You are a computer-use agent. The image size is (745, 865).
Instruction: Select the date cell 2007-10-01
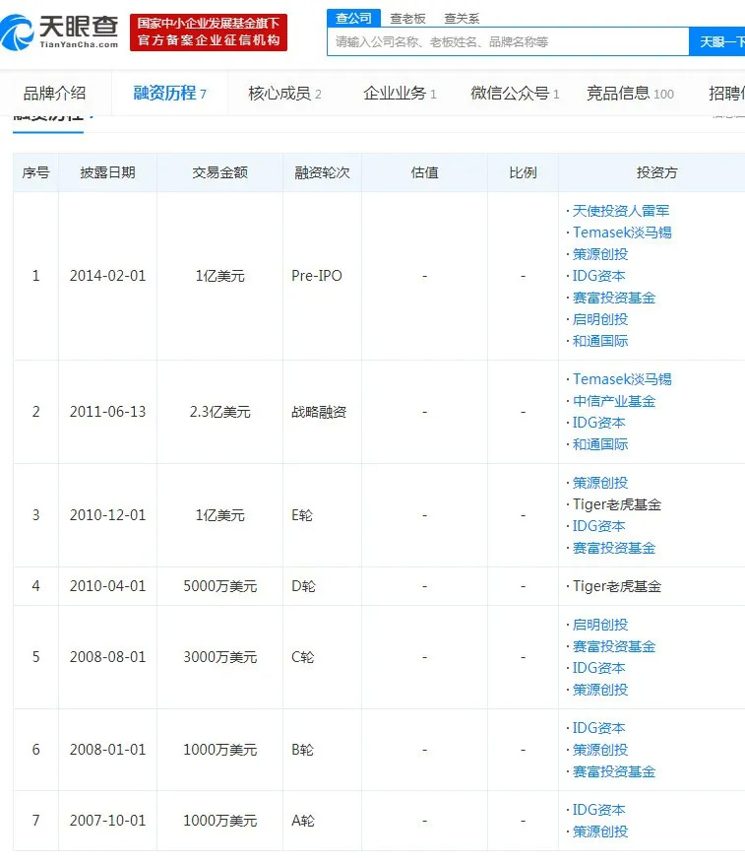(x=107, y=821)
